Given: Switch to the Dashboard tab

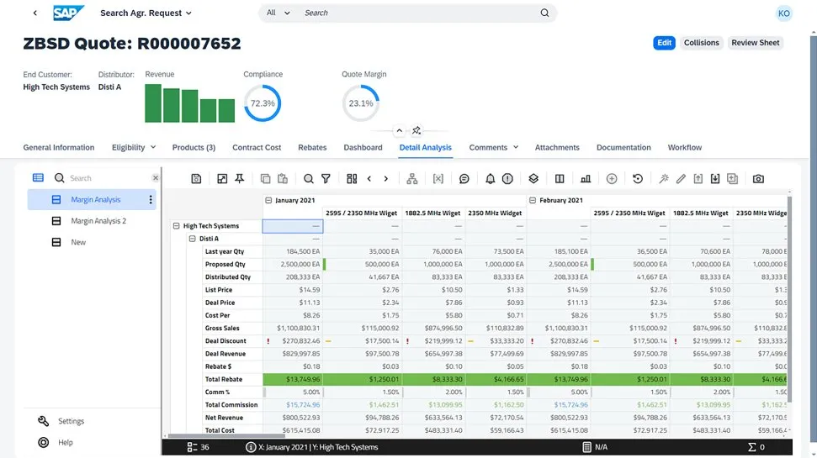Looking at the screenshot, I should (x=363, y=148).
